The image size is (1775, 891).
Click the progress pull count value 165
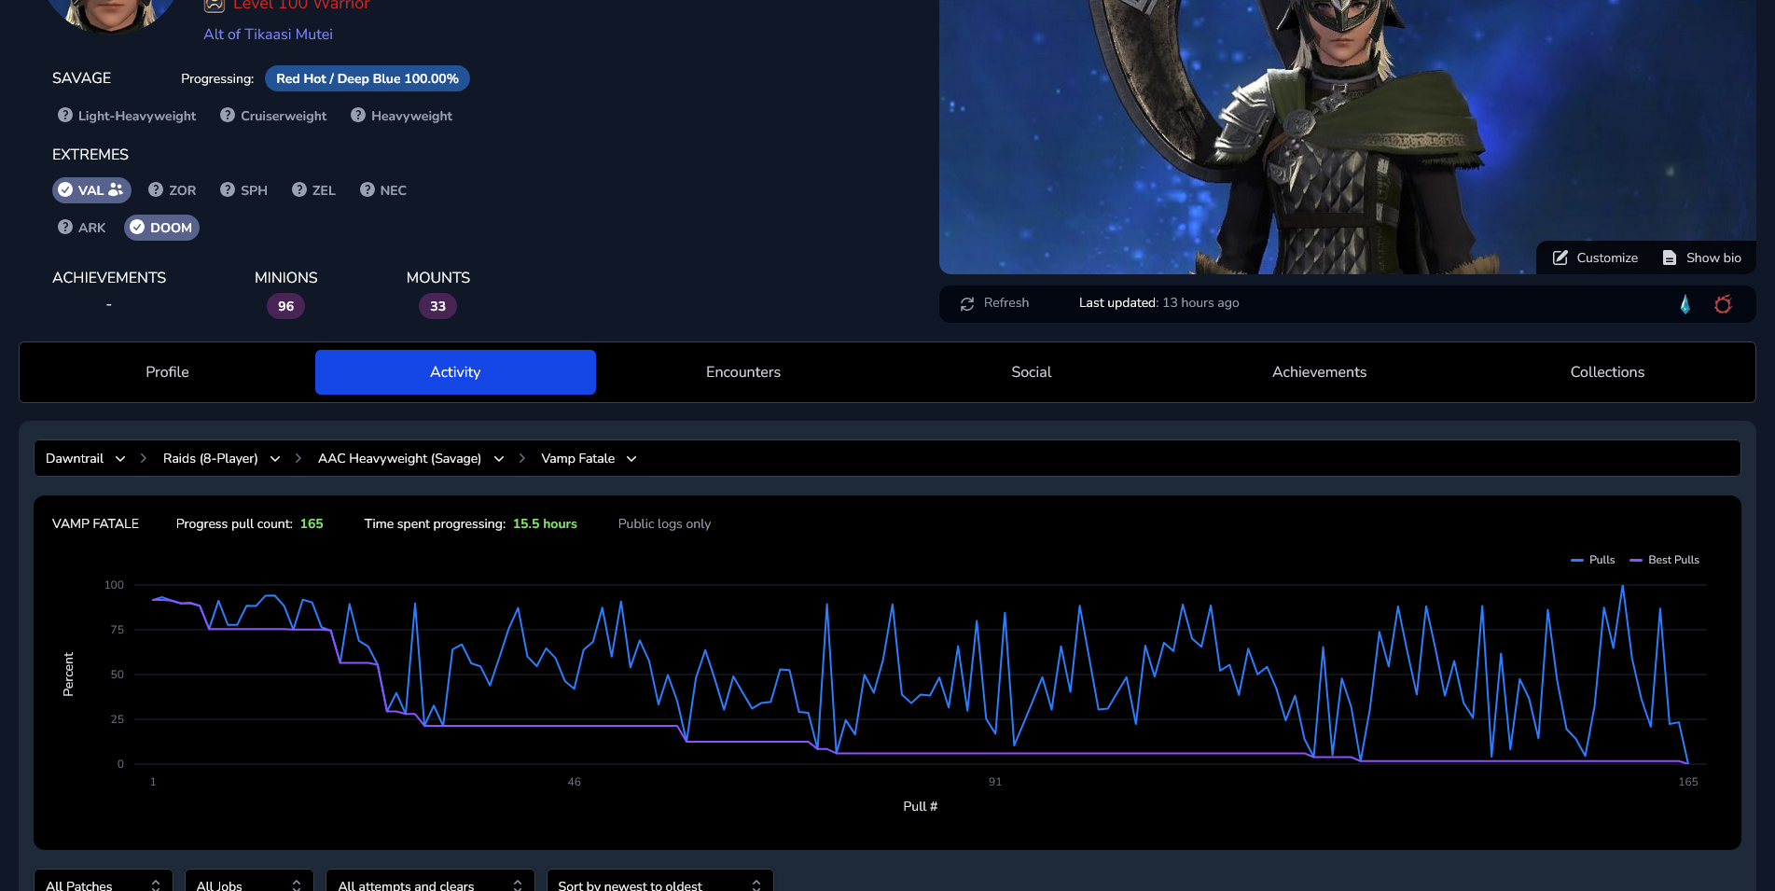(x=312, y=523)
